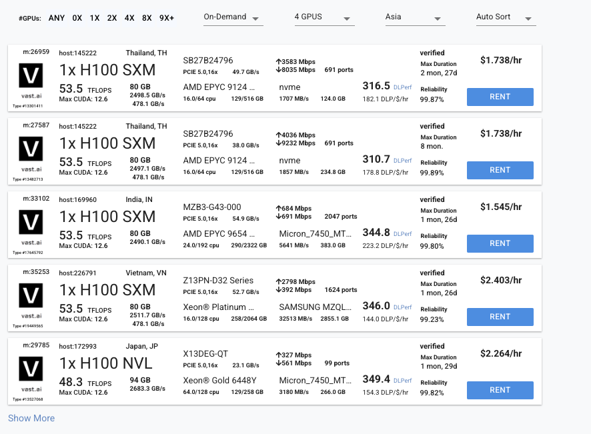Open the Asia region dropdown

(x=415, y=17)
